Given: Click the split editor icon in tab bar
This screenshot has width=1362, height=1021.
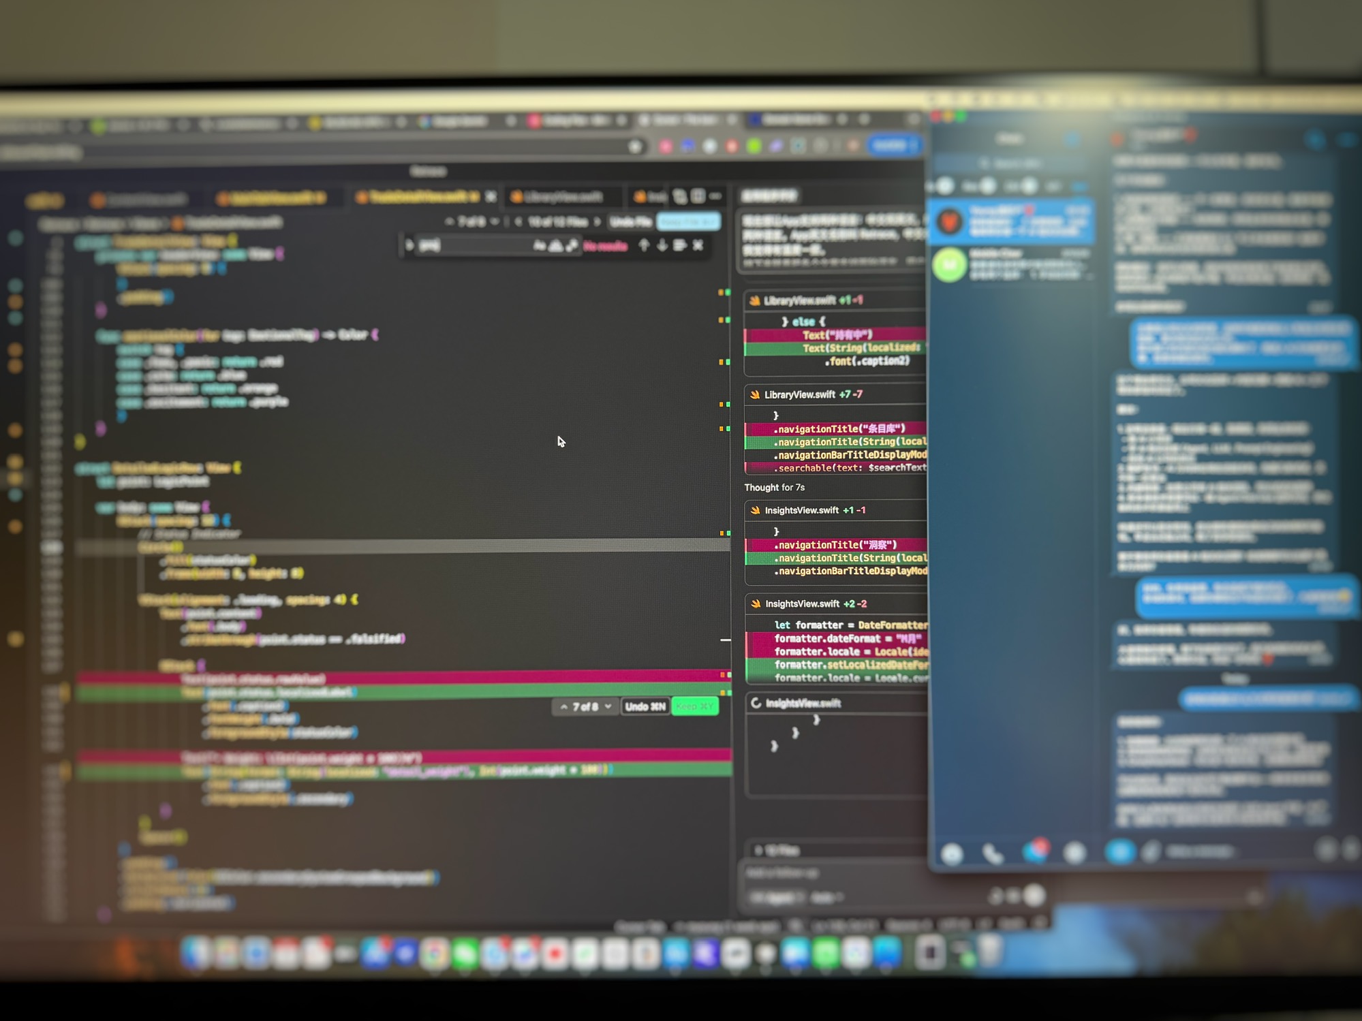Looking at the screenshot, I should 698,197.
